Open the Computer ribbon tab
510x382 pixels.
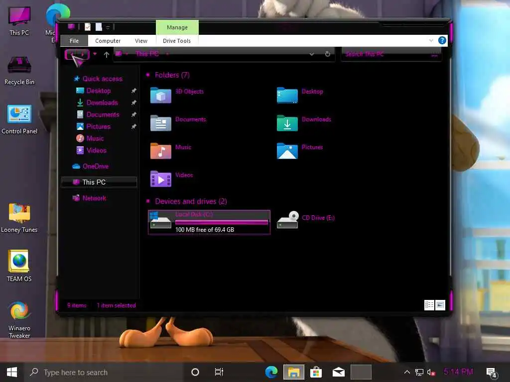[x=108, y=41]
